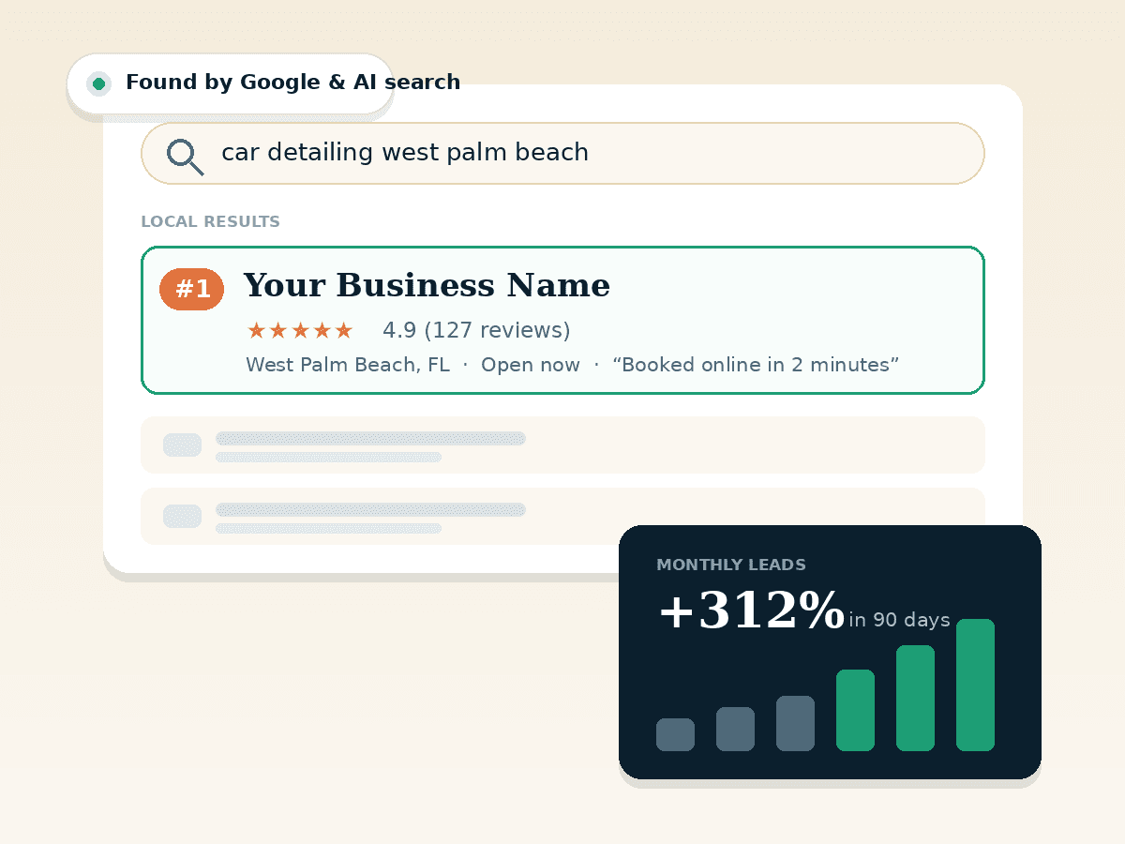This screenshot has width=1125, height=844.
Task: Select the shortest gray bar in the chart
Action: click(675, 734)
